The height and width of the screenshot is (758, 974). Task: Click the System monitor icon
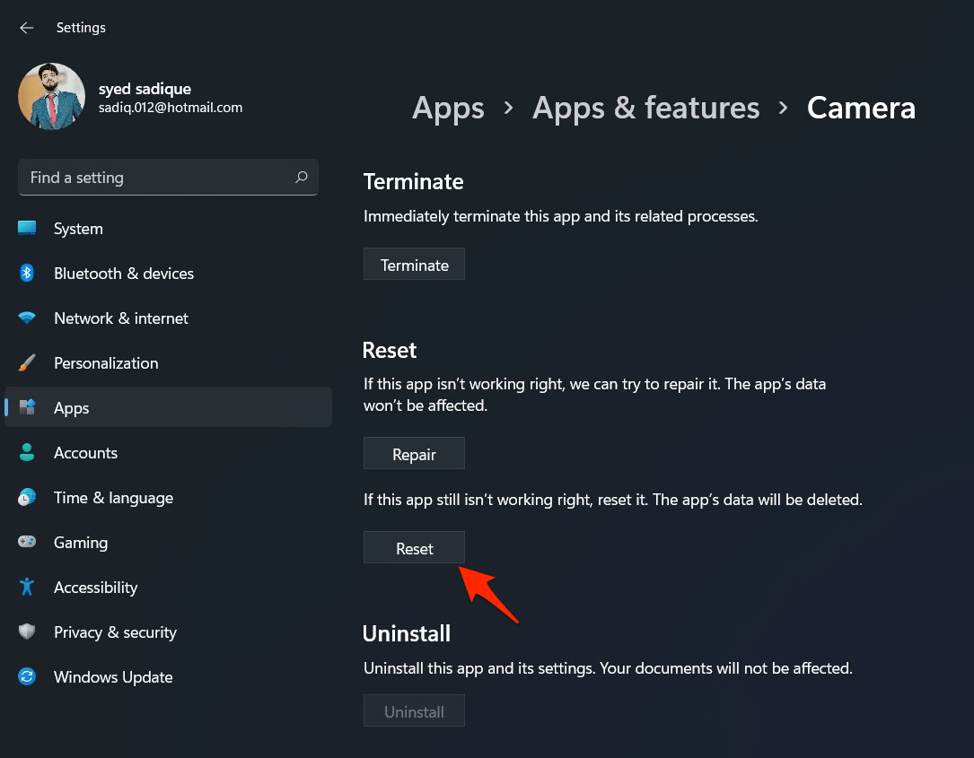click(27, 229)
